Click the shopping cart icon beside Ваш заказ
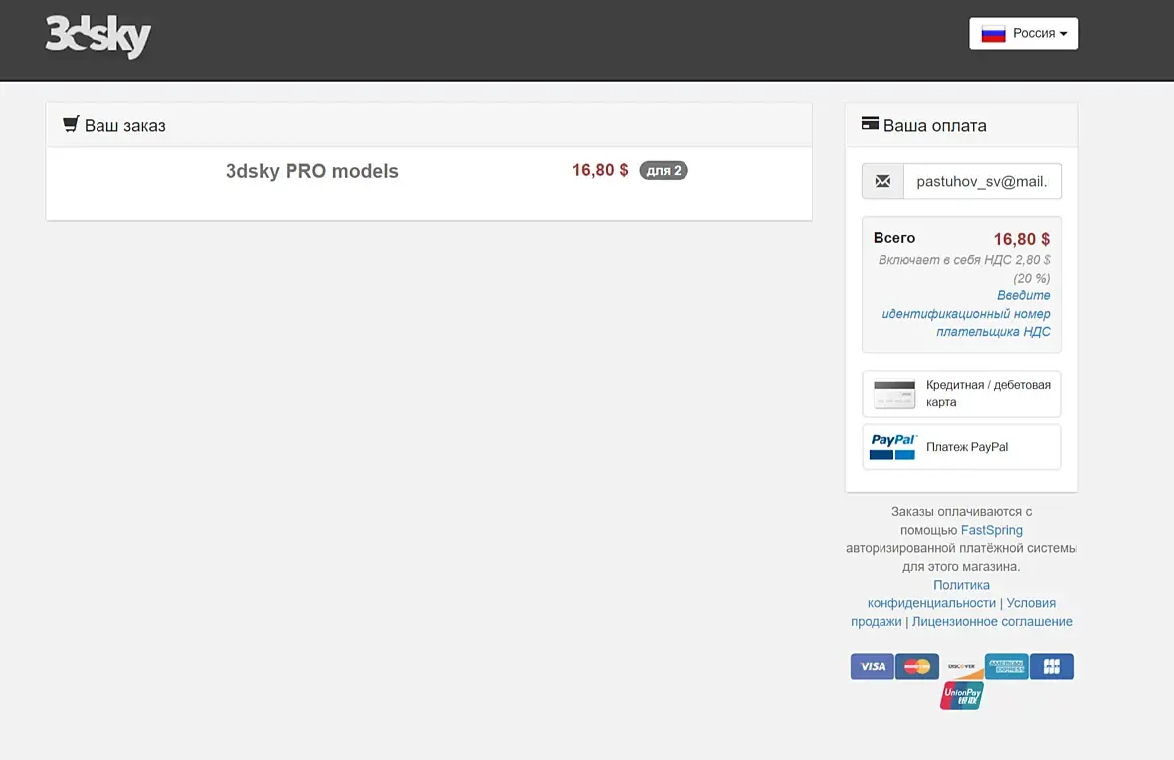The width and height of the screenshot is (1174, 760). (x=71, y=124)
